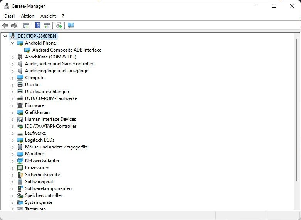301x220 pixels.
Task: Click the Prozessoren CPU icon
Action: 20,168
